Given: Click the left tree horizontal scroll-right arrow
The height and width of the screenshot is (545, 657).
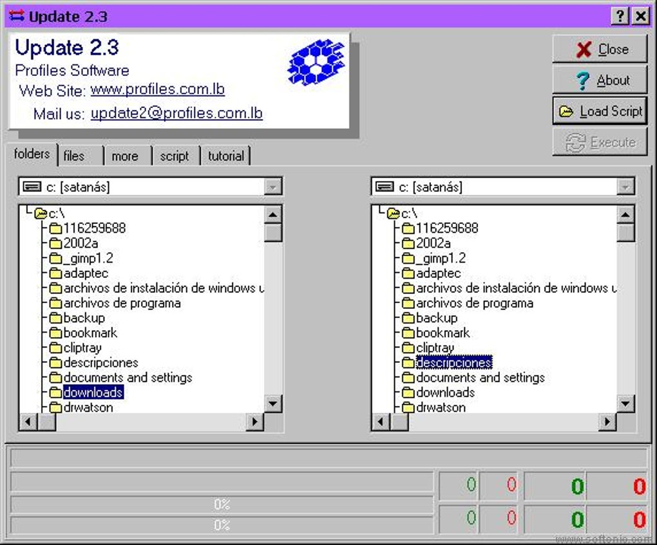Looking at the screenshot, I should pos(255,421).
